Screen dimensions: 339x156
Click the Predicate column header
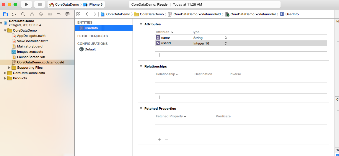pos(223,116)
